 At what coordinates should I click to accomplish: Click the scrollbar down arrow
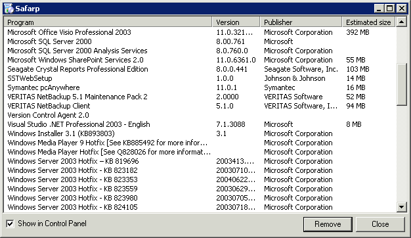(x=401, y=207)
